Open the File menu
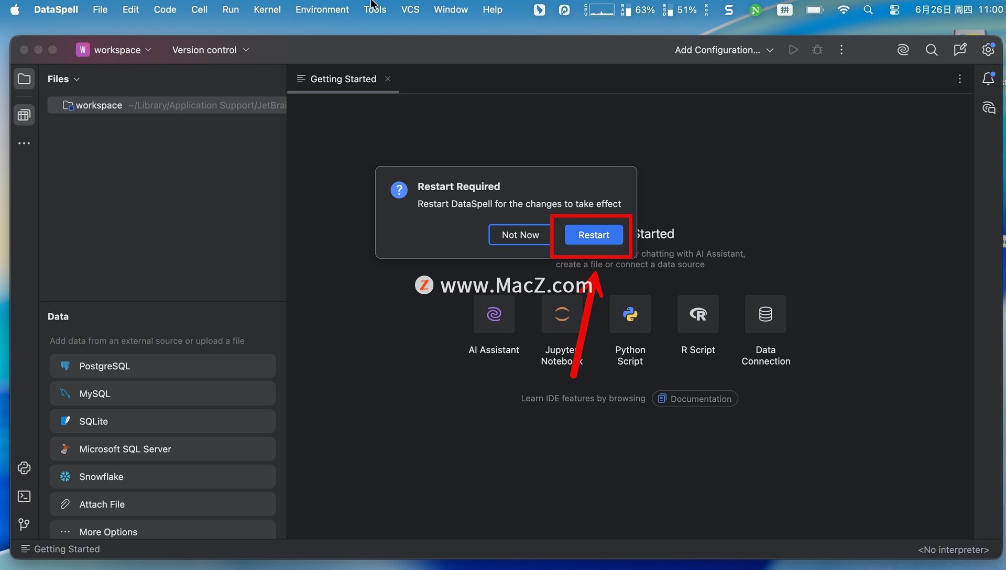The width and height of the screenshot is (1006, 570). (100, 9)
